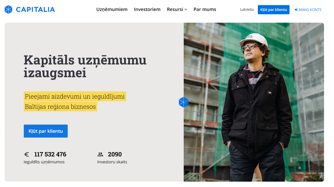Click the header Kļūt par klientu button
Viewport: 334px width, 187px height.
[273, 10]
